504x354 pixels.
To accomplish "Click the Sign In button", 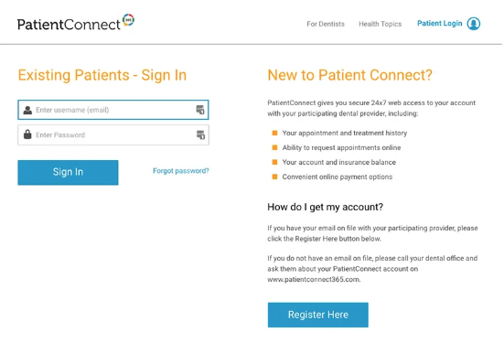I will [x=68, y=172].
